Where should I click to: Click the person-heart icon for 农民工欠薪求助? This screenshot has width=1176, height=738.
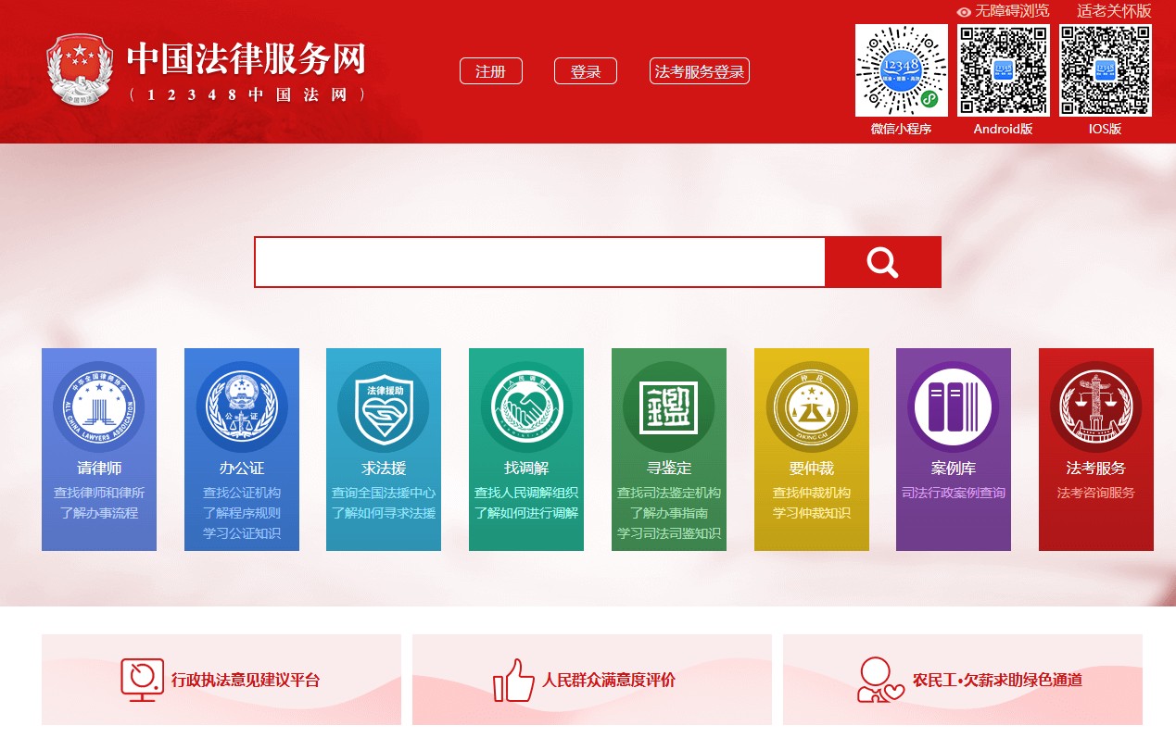click(879, 680)
